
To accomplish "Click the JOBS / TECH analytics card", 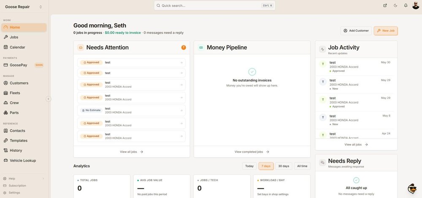I will 222,187.
